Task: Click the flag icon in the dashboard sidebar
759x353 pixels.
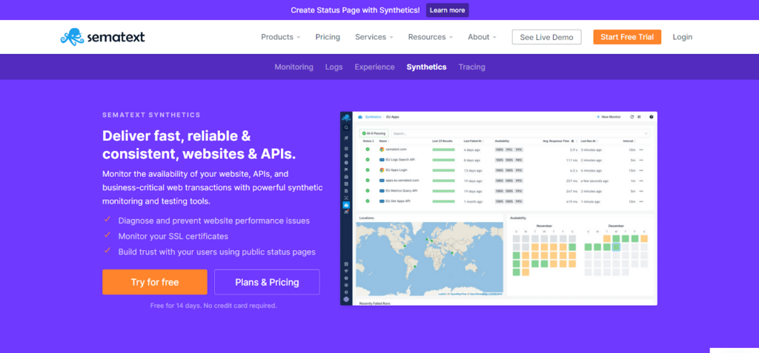Action: point(346,169)
